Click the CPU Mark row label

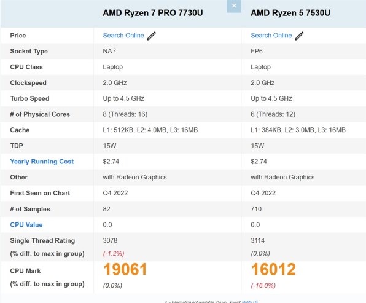click(25, 271)
